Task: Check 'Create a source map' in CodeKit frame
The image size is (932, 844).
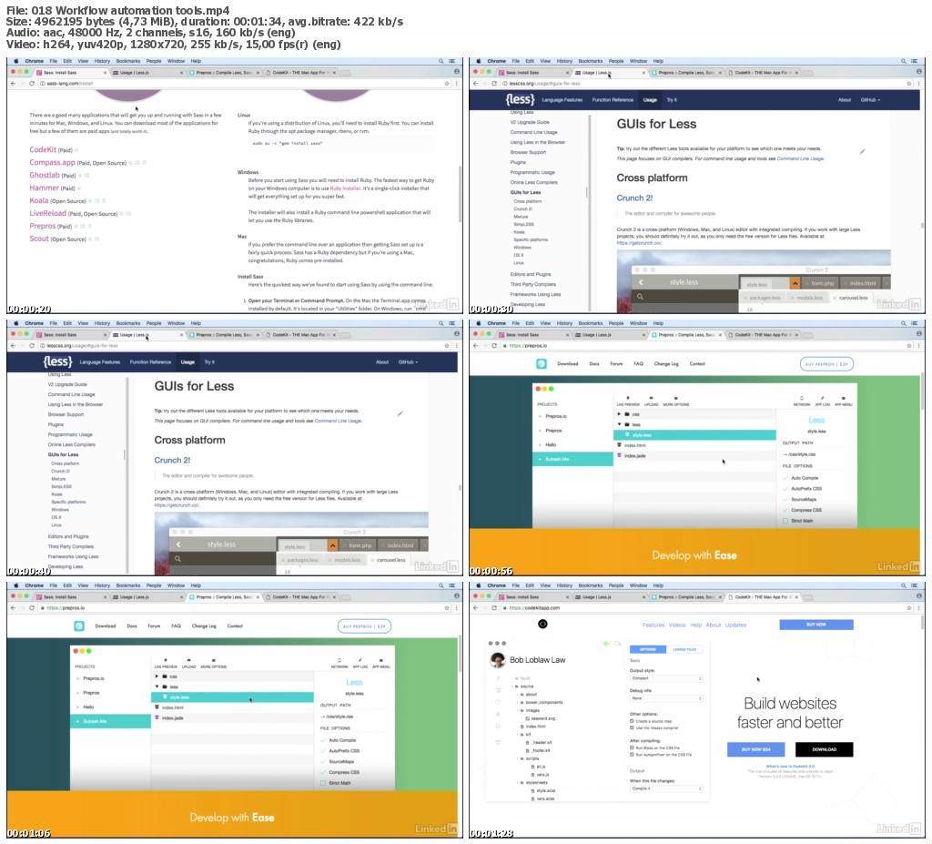Action: (x=632, y=721)
